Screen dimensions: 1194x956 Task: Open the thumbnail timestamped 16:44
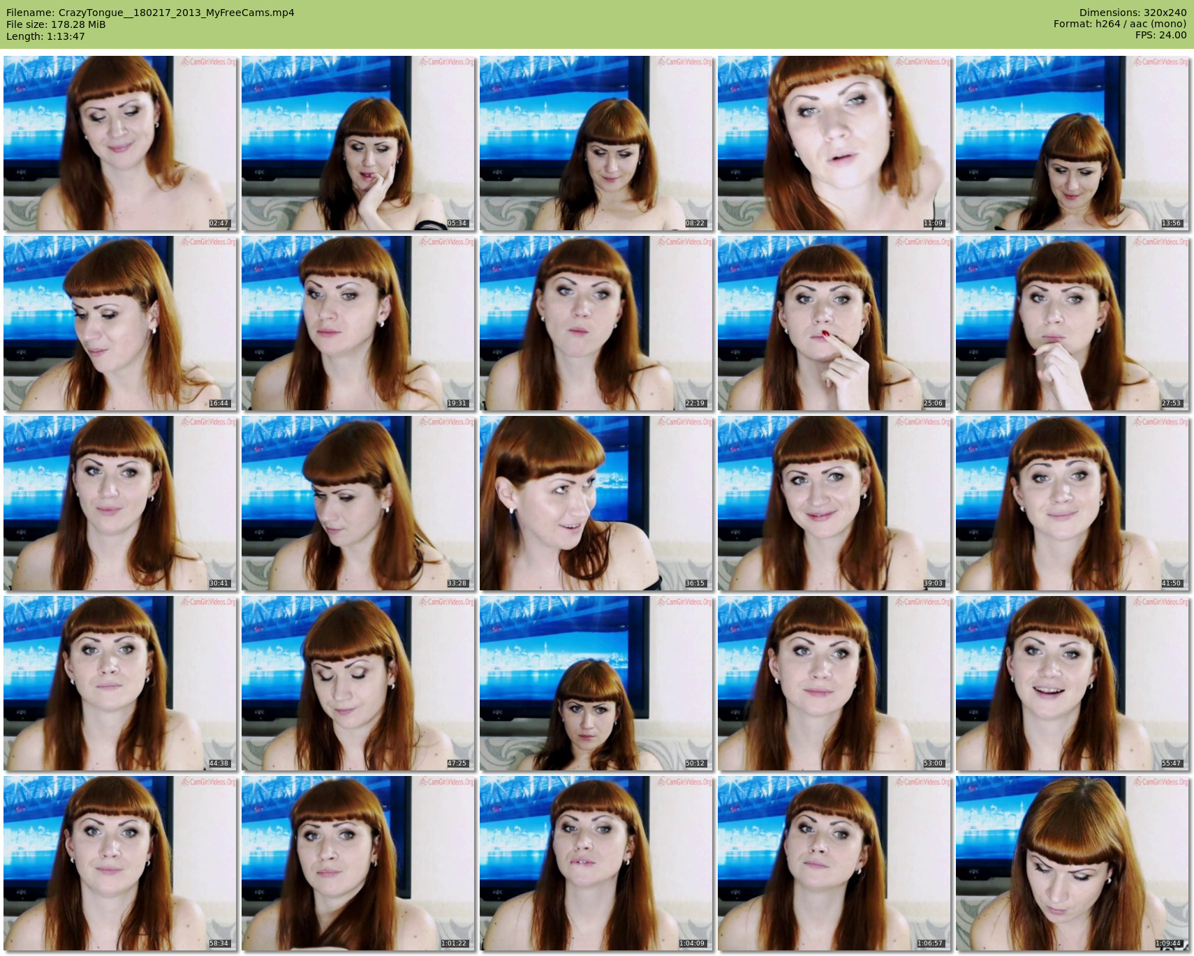coord(120,323)
